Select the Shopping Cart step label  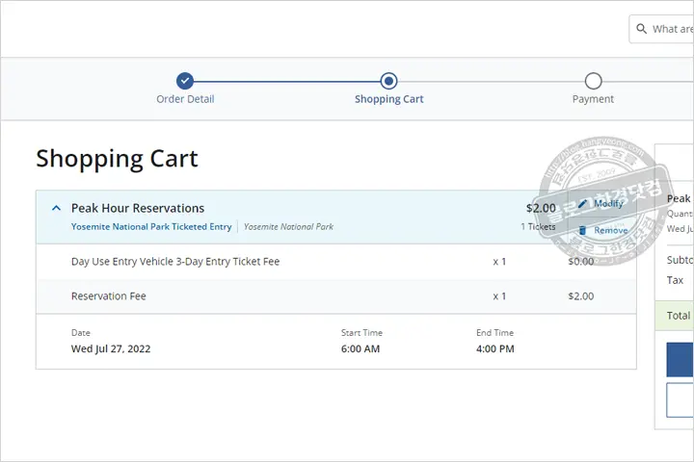click(388, 99)
